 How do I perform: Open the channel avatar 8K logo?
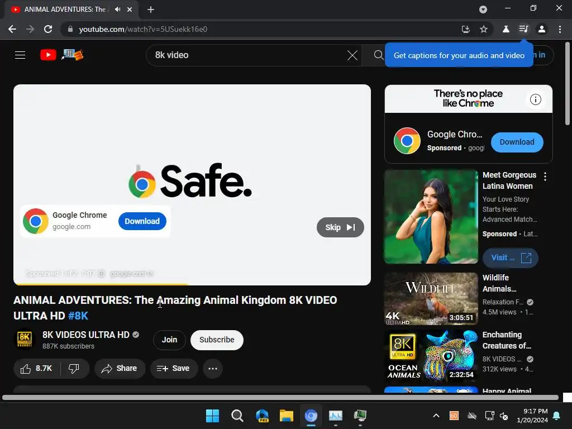25,340
